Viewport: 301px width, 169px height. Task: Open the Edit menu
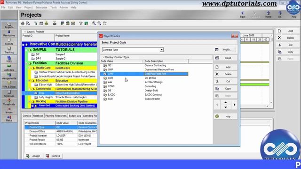coord(10,8)
